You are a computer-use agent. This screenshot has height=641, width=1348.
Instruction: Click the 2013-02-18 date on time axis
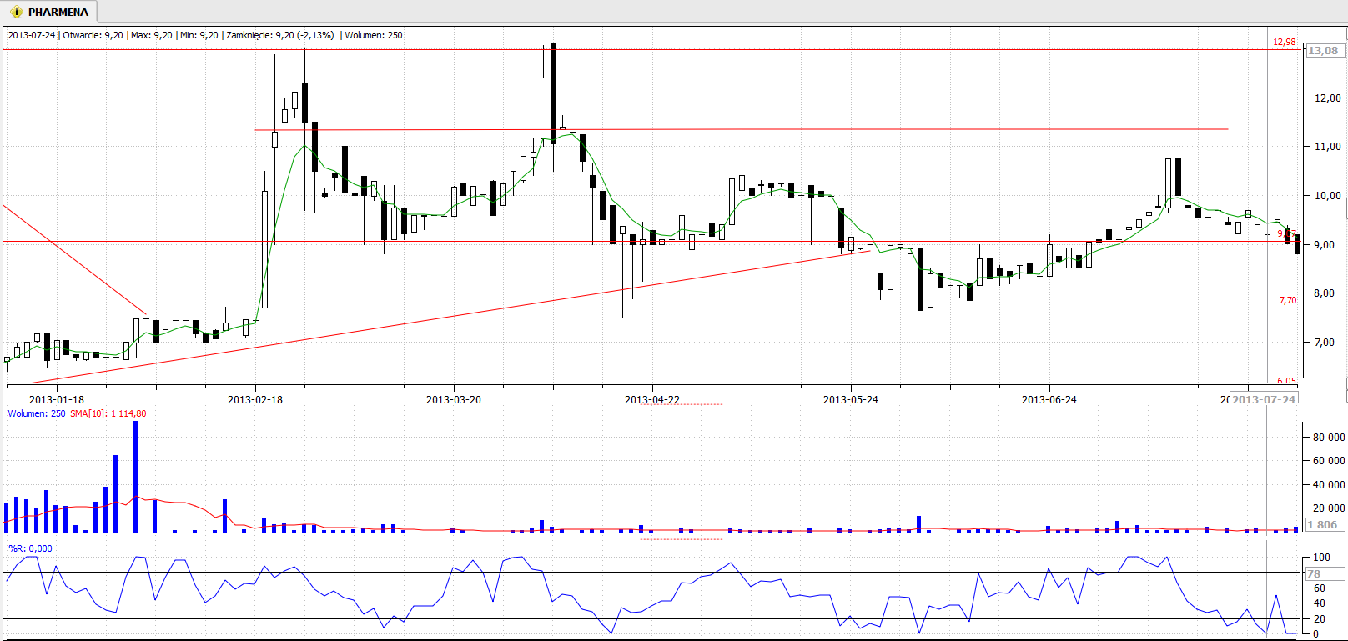[x=255, y=400]
